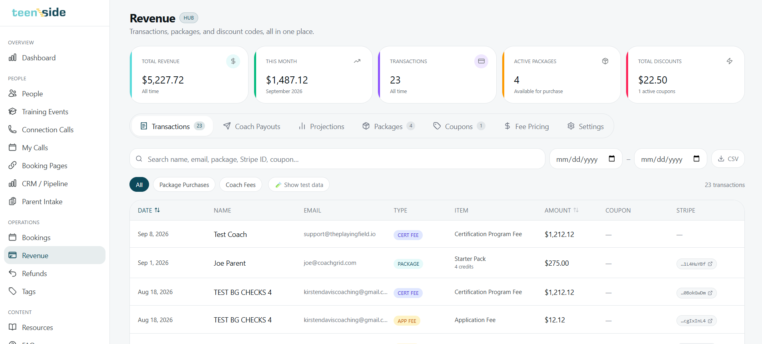762x344 pixels.
Task: Select the Transactions tab
Action: (173, 126)
